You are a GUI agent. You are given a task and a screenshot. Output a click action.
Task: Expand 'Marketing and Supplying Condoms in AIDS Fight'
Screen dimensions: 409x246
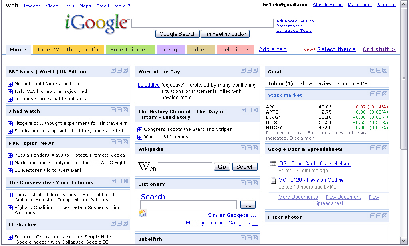point(10,163)
